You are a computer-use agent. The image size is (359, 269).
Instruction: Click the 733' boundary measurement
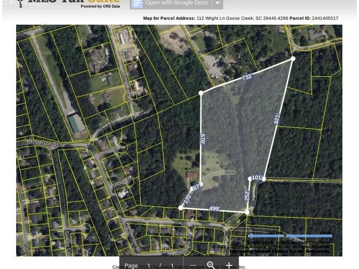click(x=247, y=76)
